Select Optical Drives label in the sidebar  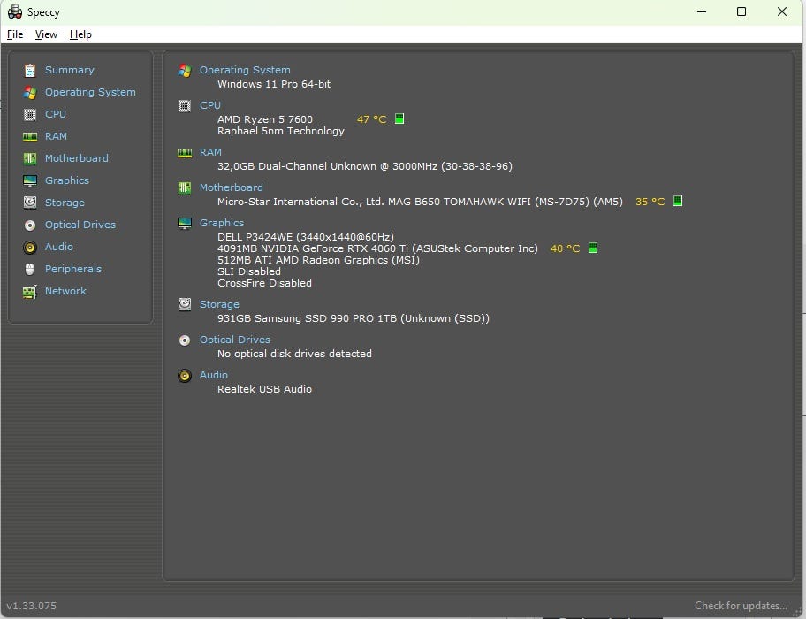80,225
